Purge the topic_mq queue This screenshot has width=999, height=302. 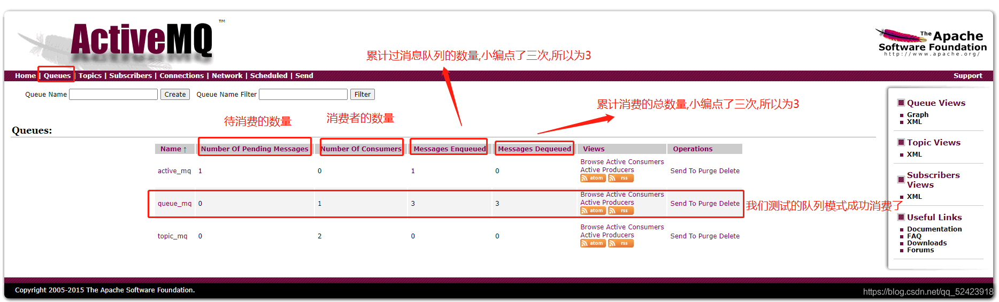coord(707,236)
